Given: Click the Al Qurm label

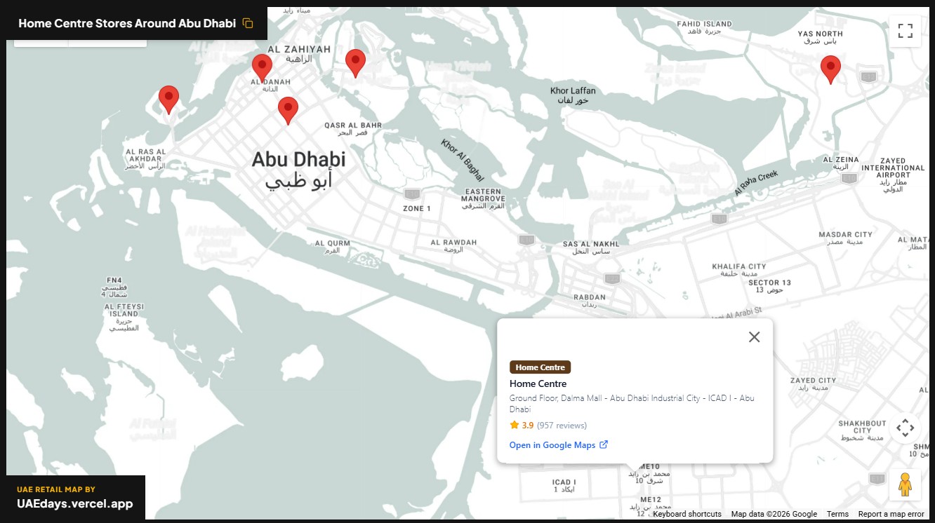Looking at the screenshot, I should pos(332,247).
